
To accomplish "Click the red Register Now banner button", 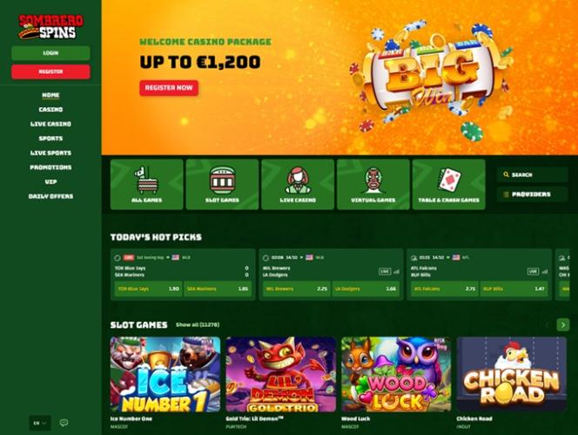I will [x=169, y=88].
